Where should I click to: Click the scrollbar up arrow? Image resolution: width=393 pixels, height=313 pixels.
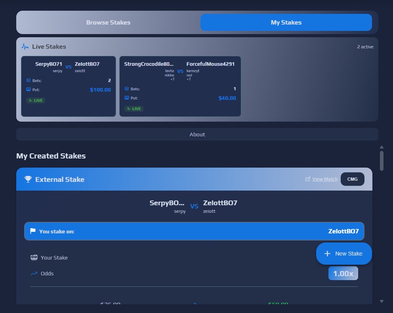[x=382, y=147]
